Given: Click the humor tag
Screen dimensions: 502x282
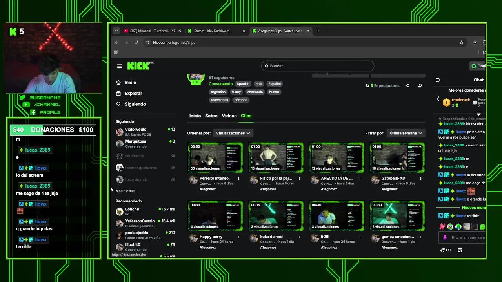Looking at the screenshot, I should click(x=274, y=92).
